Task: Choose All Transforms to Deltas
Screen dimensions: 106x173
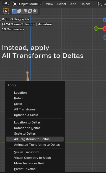Action: pos(35,139)
